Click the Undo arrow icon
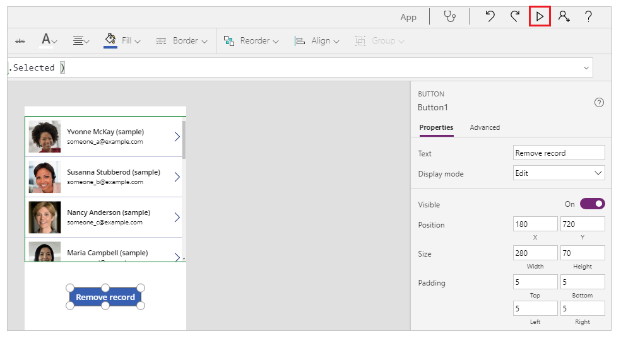 (x=490, y=17)
